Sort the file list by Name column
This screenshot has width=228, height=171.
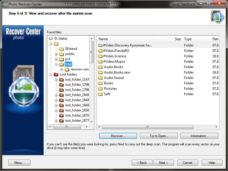125,39
